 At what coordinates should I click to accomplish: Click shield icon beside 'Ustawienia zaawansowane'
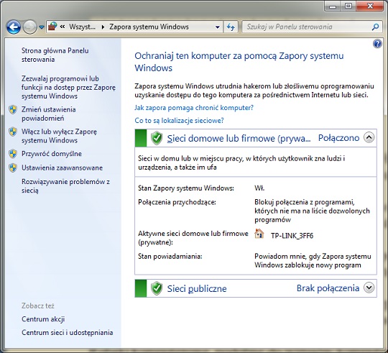(x=13, y=168)
